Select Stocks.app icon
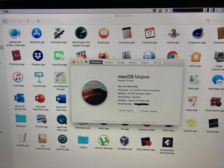 click(213, 123)
